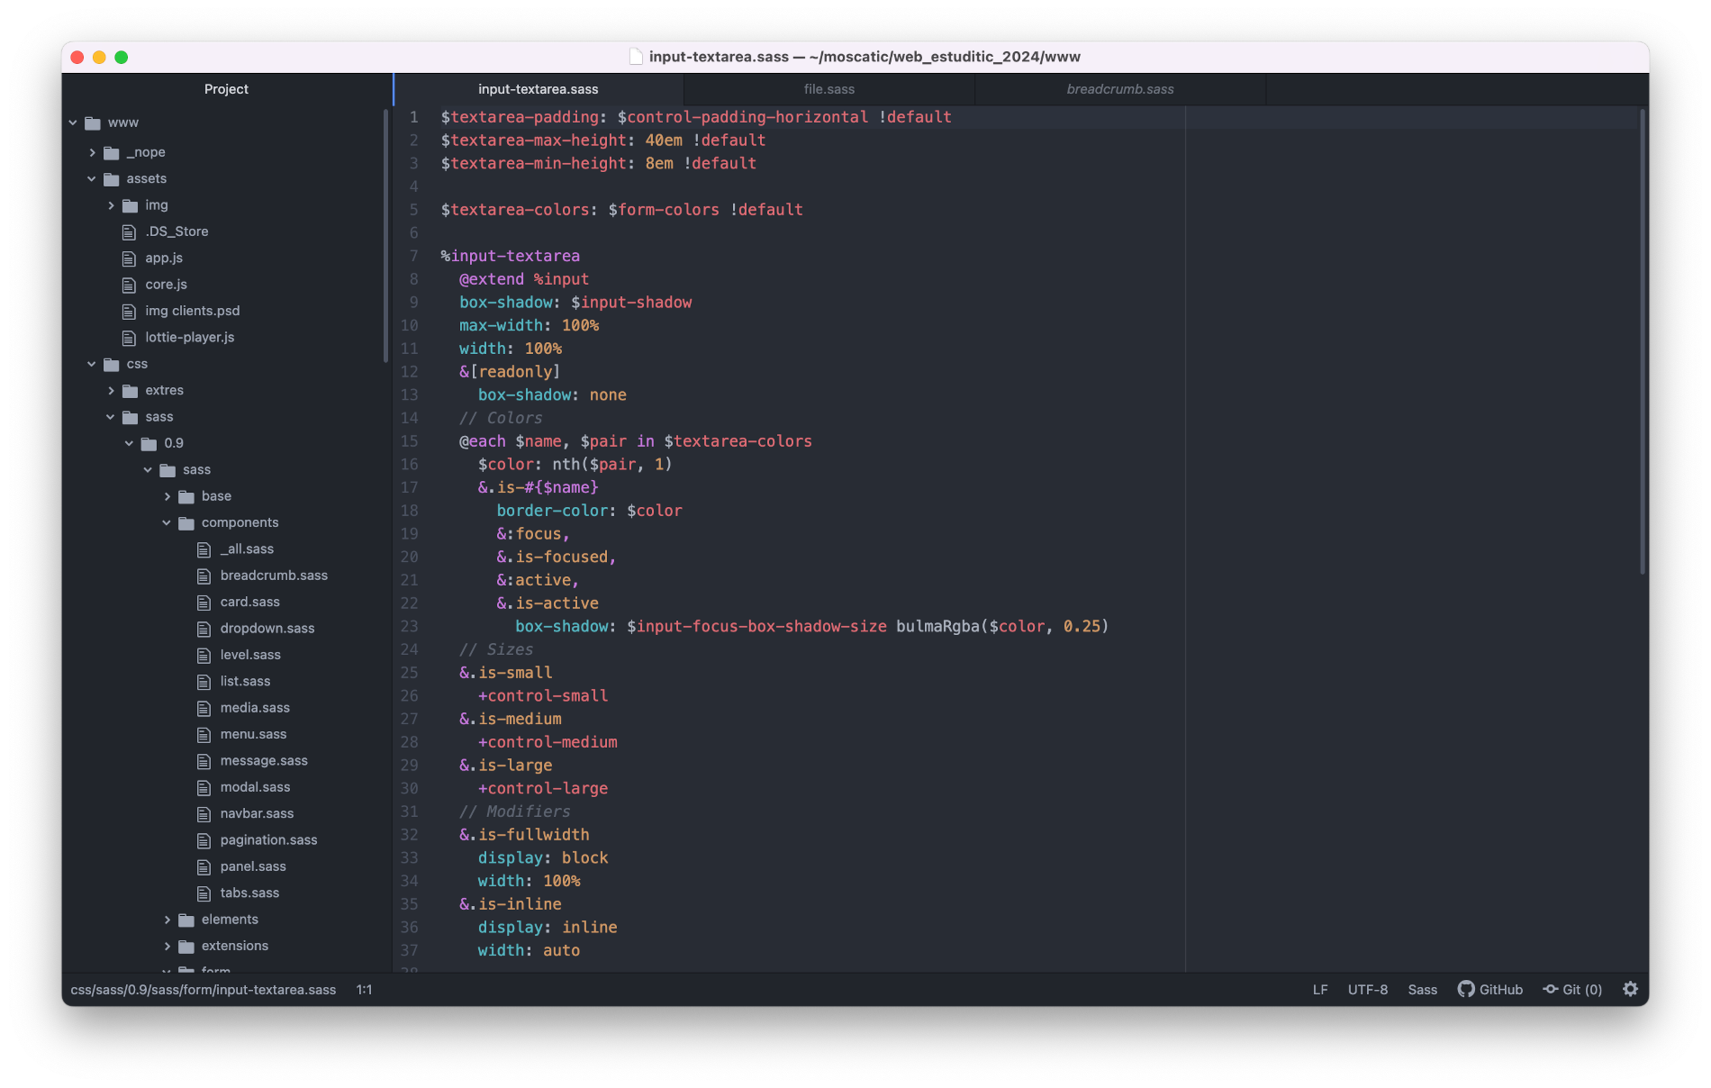Image resolution: width=1711 pixels, height=1088 pixels.
Task: Click the code line '@extend %input'
Action: tap(524, 279)
